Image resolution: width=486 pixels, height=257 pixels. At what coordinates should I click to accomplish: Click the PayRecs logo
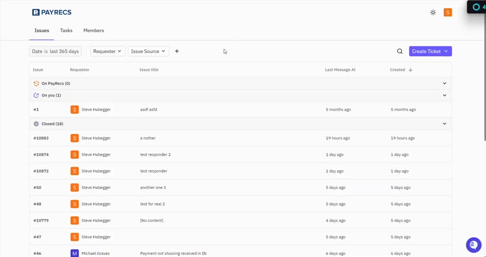tap(52, 13)
